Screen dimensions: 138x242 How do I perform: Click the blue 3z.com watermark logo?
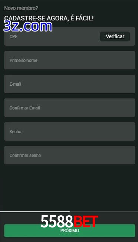click(28, 26)
